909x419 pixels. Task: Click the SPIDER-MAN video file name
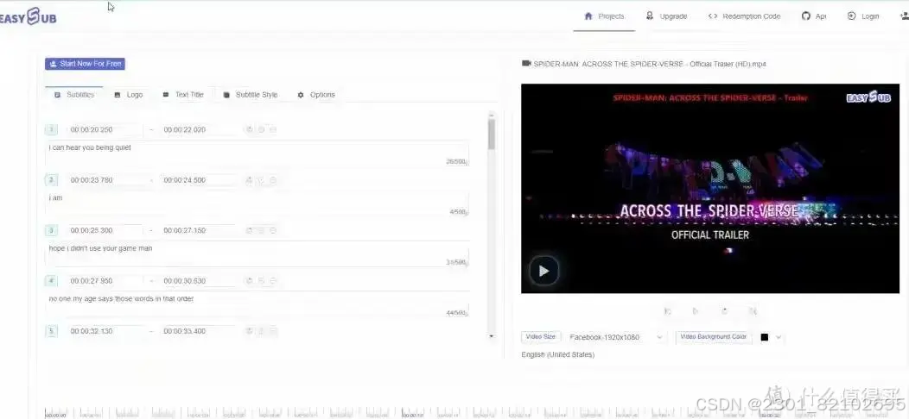(x=649, y=64)
